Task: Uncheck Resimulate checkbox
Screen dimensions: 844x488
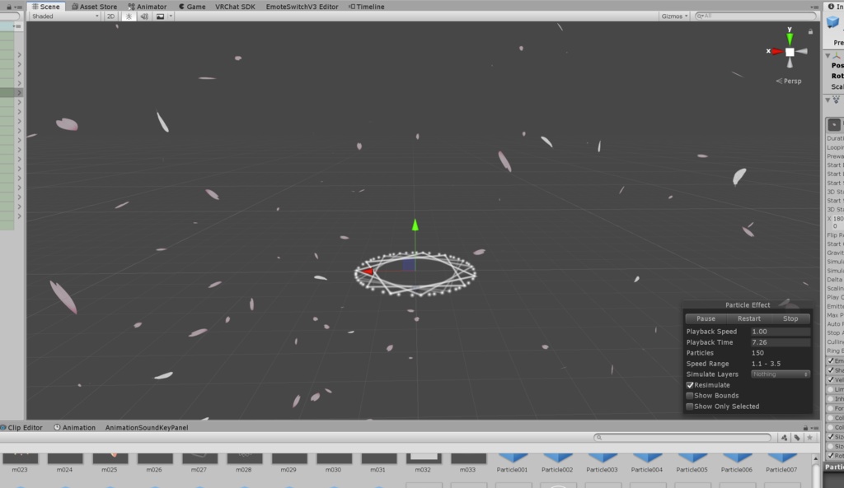Action: pyautogui.click(x=690, y=385)
